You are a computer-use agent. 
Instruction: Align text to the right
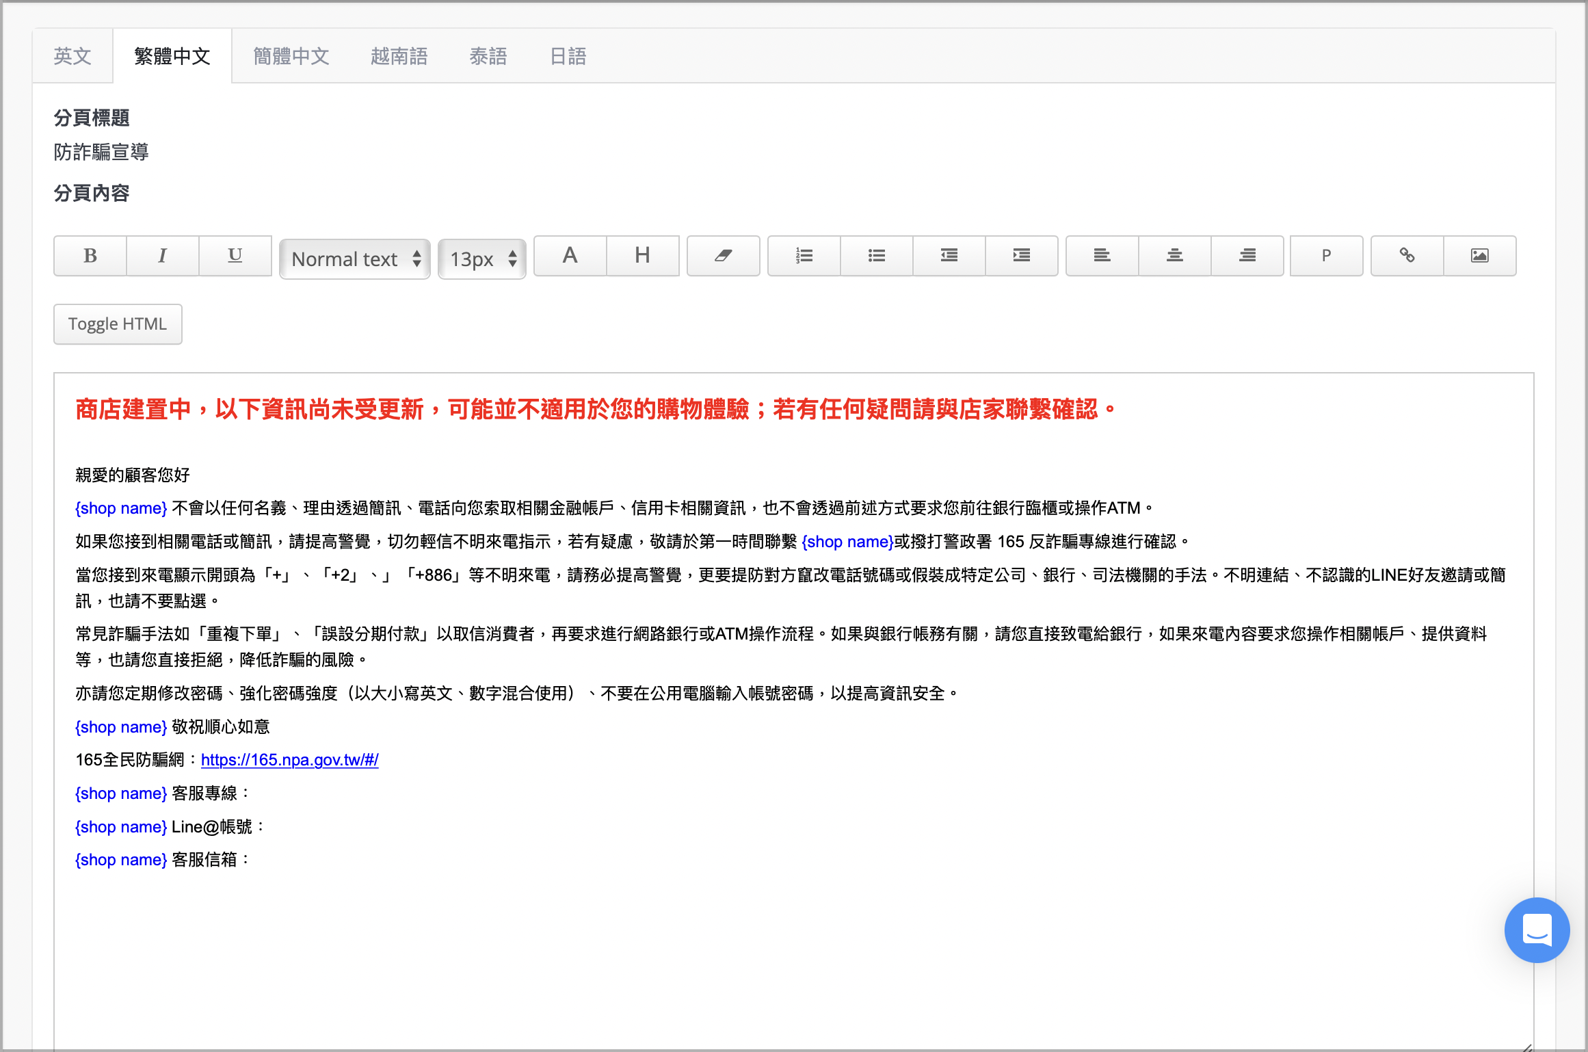tap(1247, 256)
